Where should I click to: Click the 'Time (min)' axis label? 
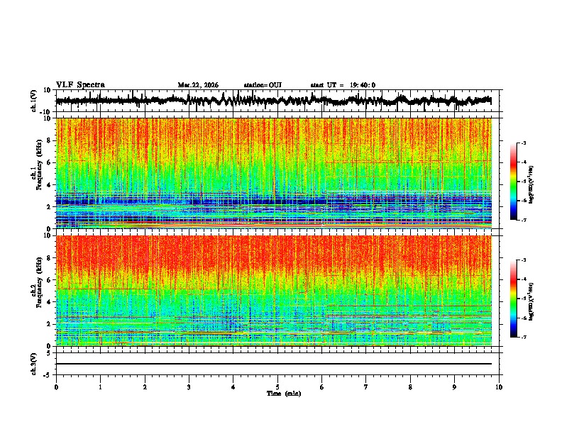pyautogui.click(x=284, y=394)
